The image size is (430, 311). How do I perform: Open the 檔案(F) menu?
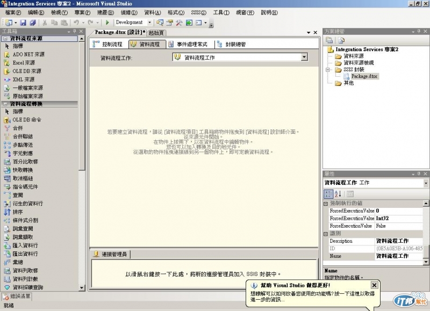(x=13, y=12)
